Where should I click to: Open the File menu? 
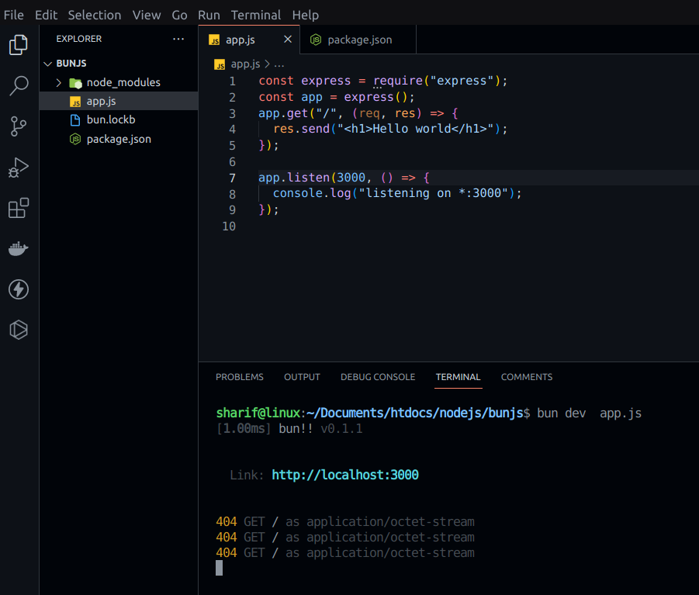(14, 15)
